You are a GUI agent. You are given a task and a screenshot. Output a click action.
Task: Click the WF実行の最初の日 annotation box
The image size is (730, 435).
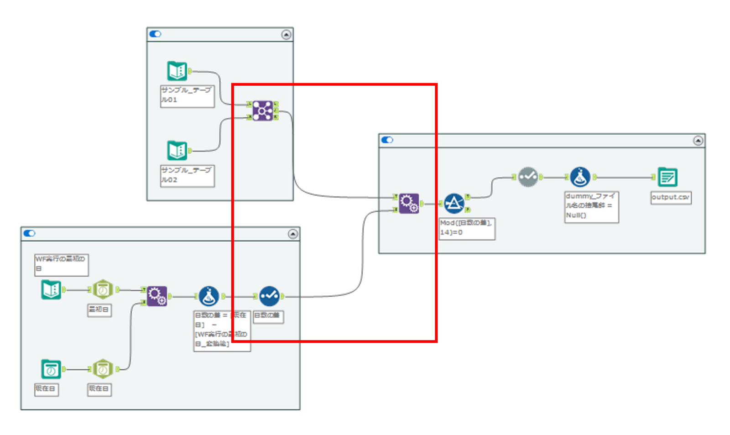pyautogui.click(x=61, y=264)
